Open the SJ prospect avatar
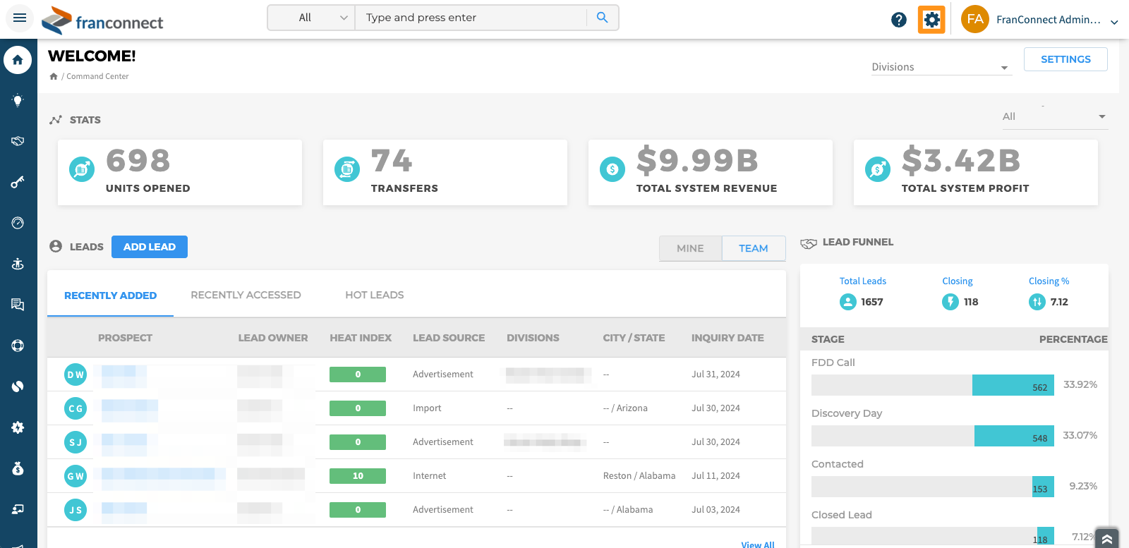This screenshot has width=1129, height=548. [x=76, y=442]
